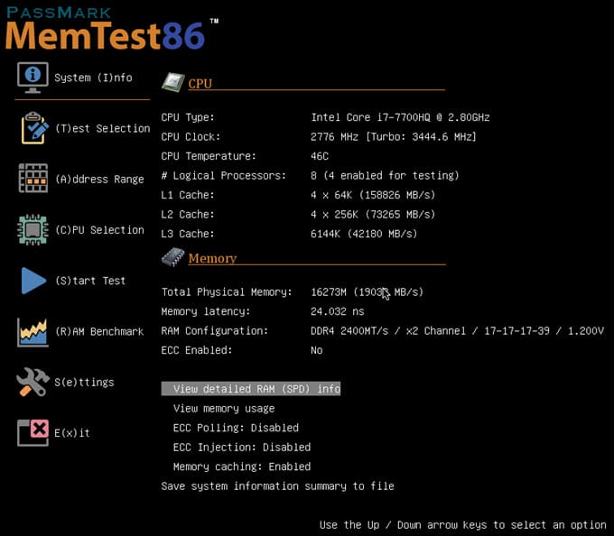Click L2 Cache value 4 x 256K
This screenshot has height=536, width=614.
(x=373, y=215)
